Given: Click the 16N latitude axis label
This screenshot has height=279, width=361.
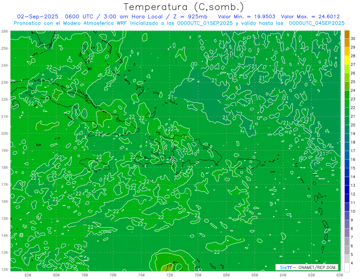Looking at the screenshot, I should 5,201.
